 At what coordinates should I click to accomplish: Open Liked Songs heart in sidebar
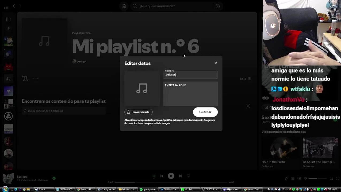[8, 91]
